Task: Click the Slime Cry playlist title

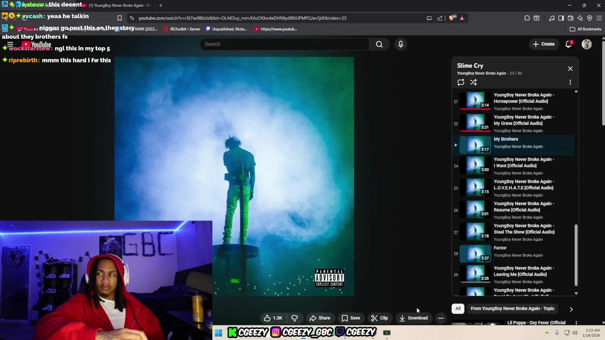Action: pyautogui.click(x=470, y=66)
